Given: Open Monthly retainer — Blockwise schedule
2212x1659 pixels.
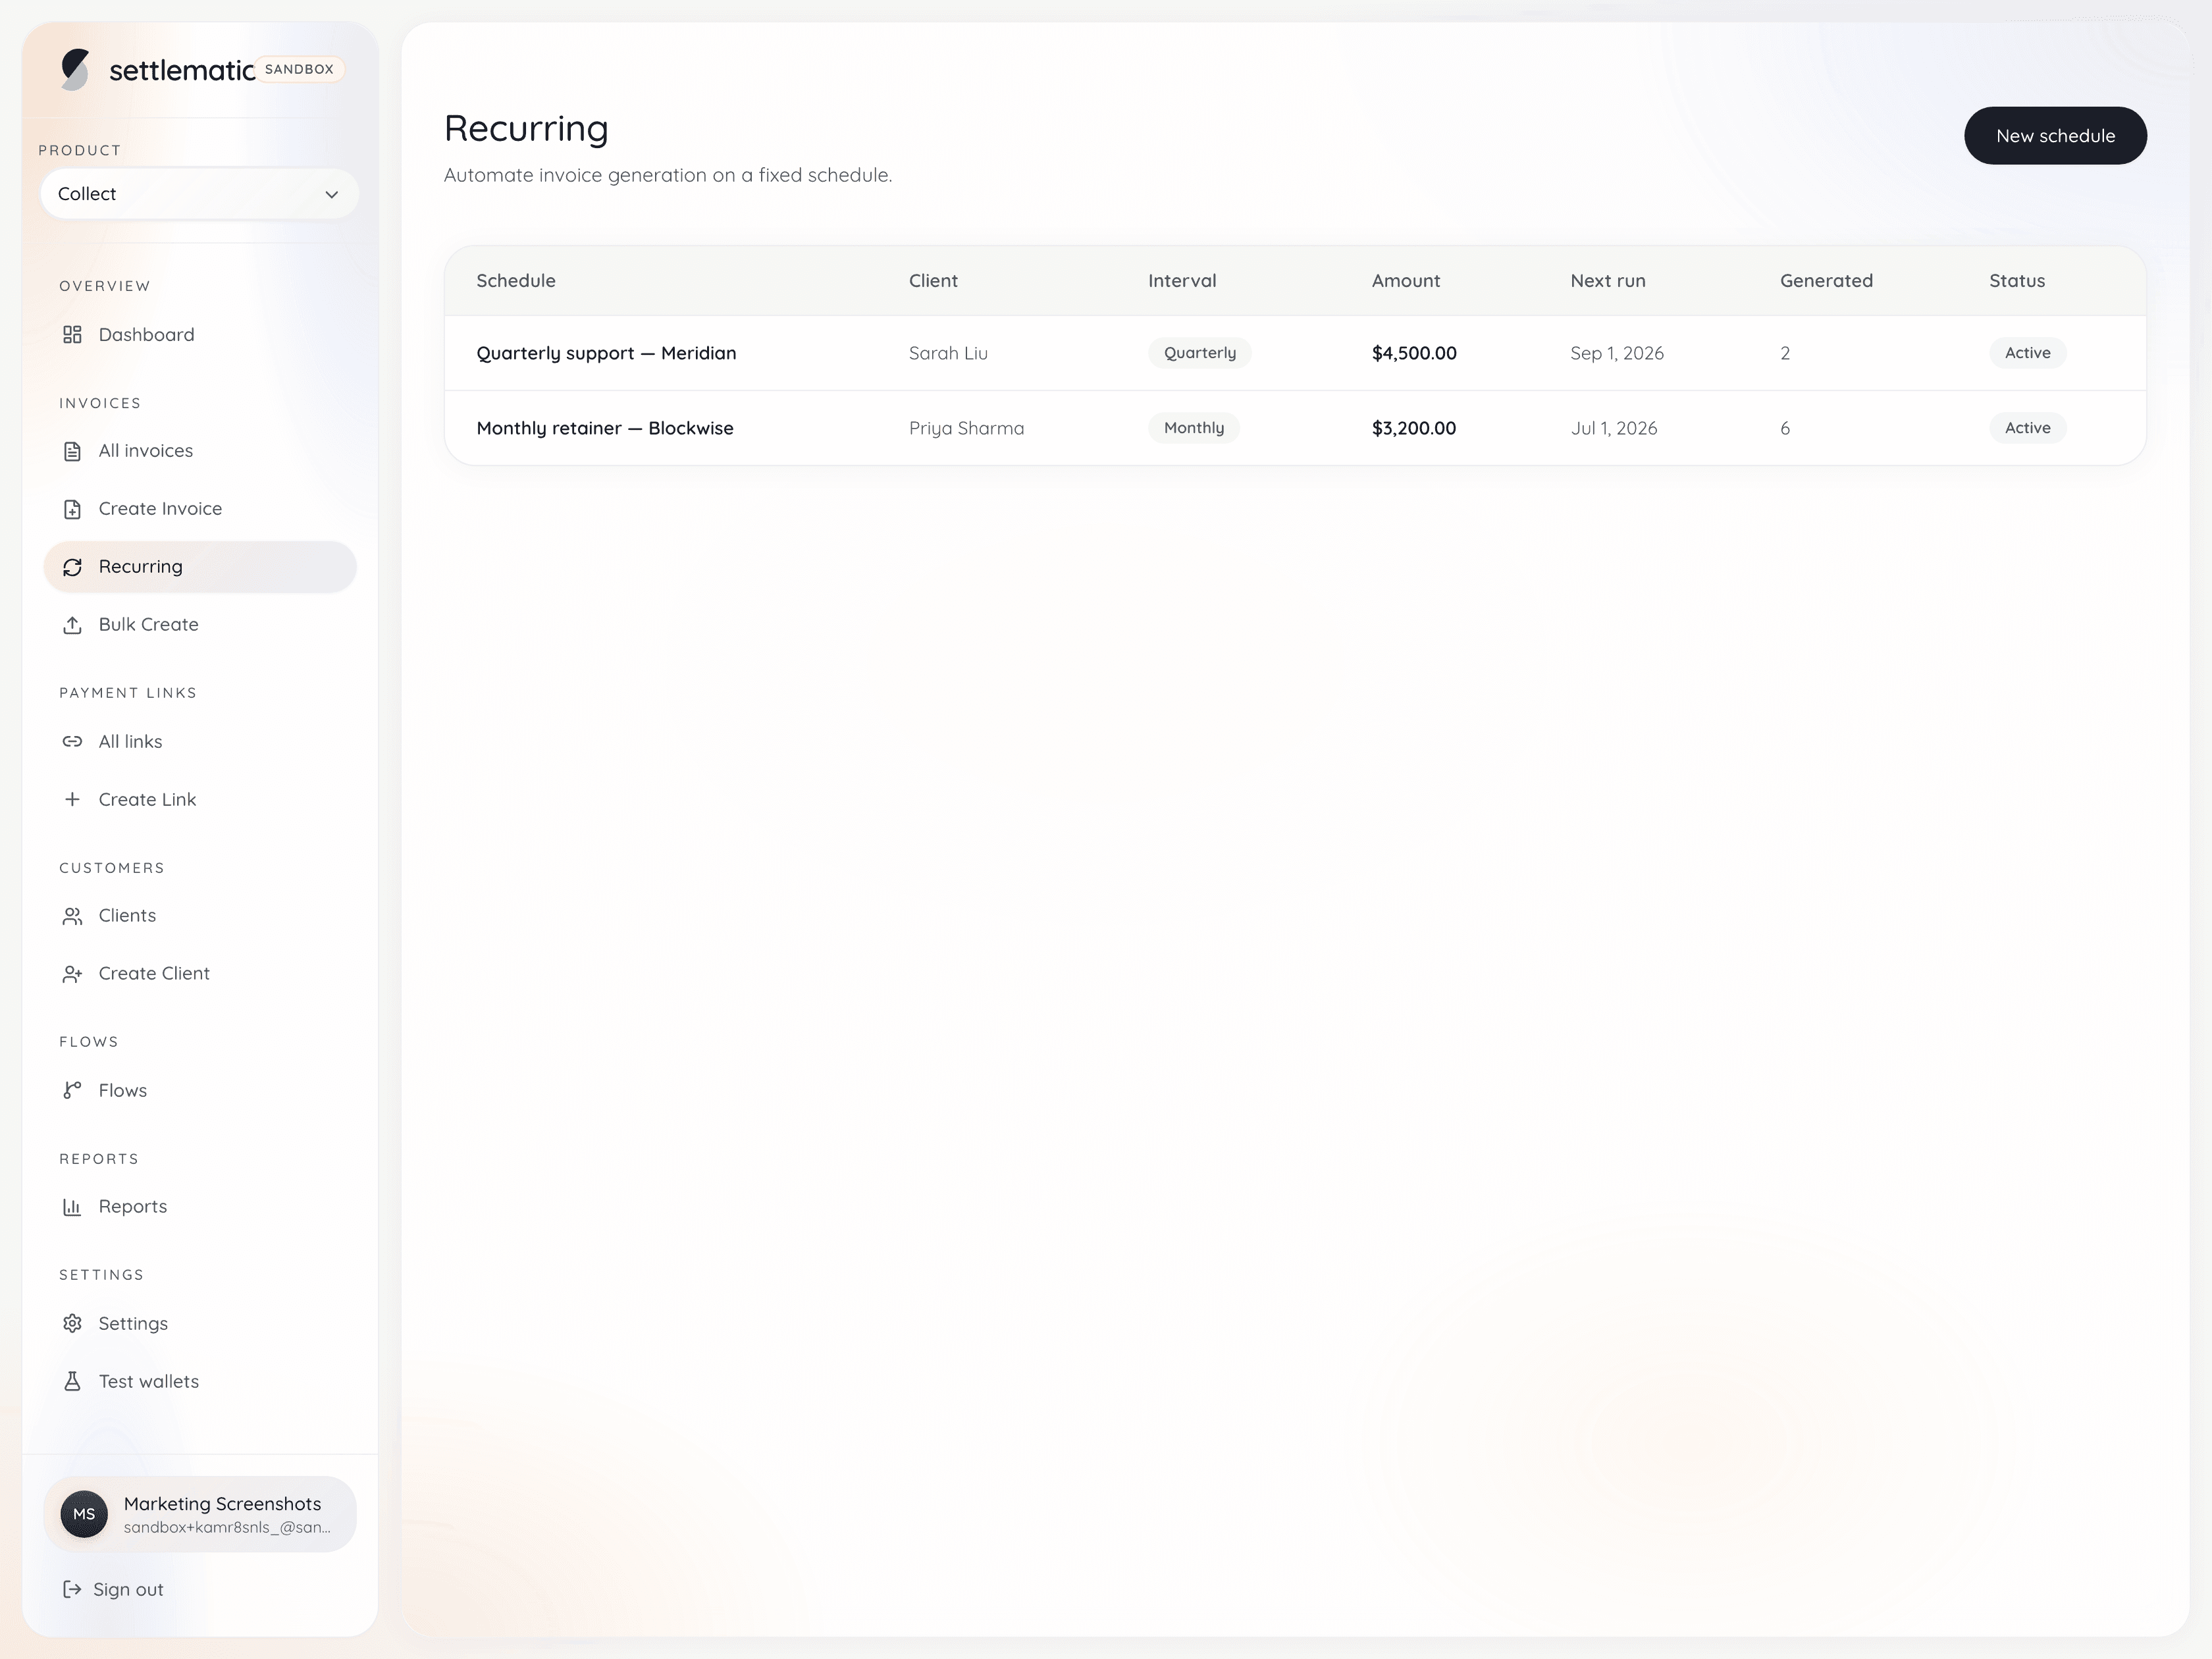Looking at the screenshot, I should 605,428.
